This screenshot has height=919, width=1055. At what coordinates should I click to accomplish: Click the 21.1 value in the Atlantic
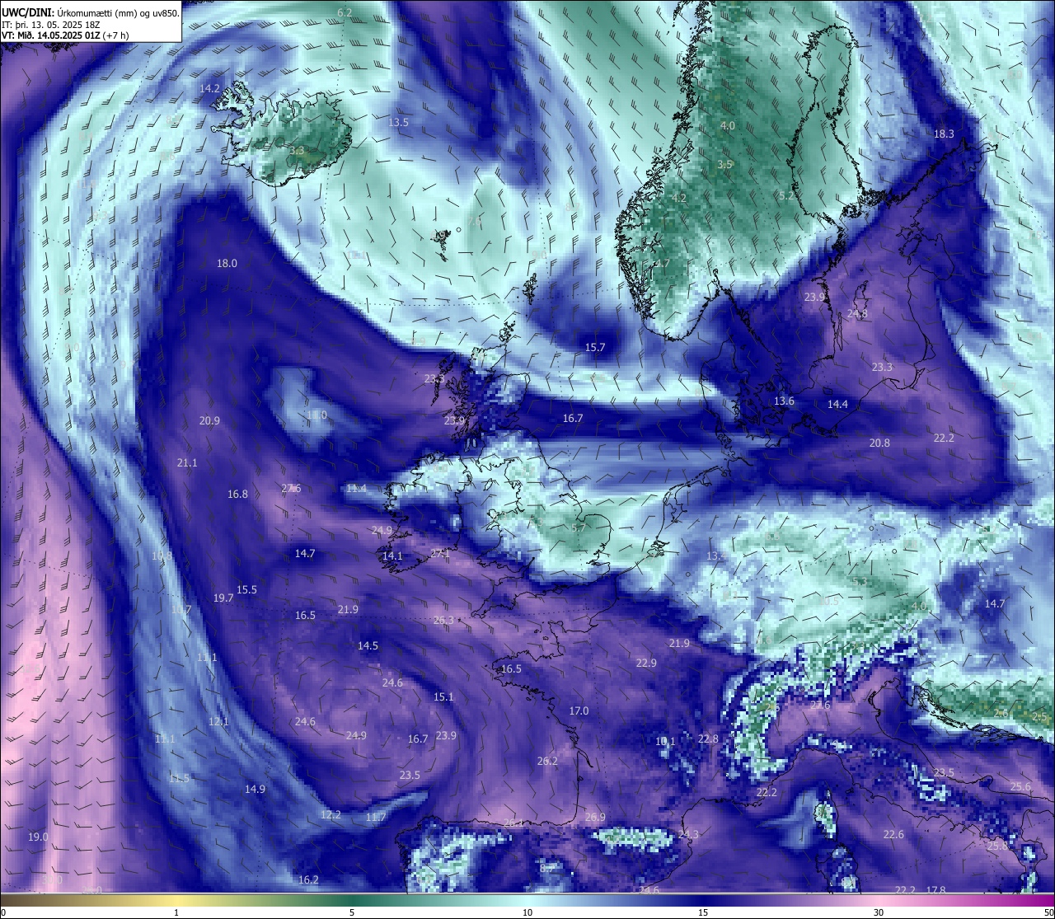pyautogui.click(x=187, y=462)
